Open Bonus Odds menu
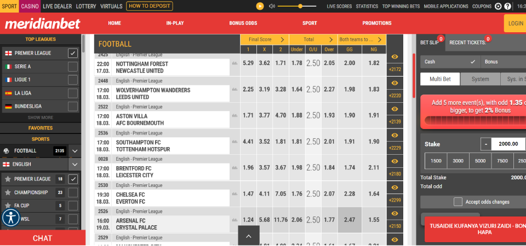 [243, 23]
